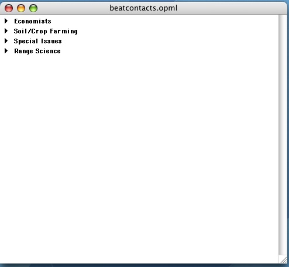Minimize the window with yellow button
The image size is (289, 267).
point(21,8)
